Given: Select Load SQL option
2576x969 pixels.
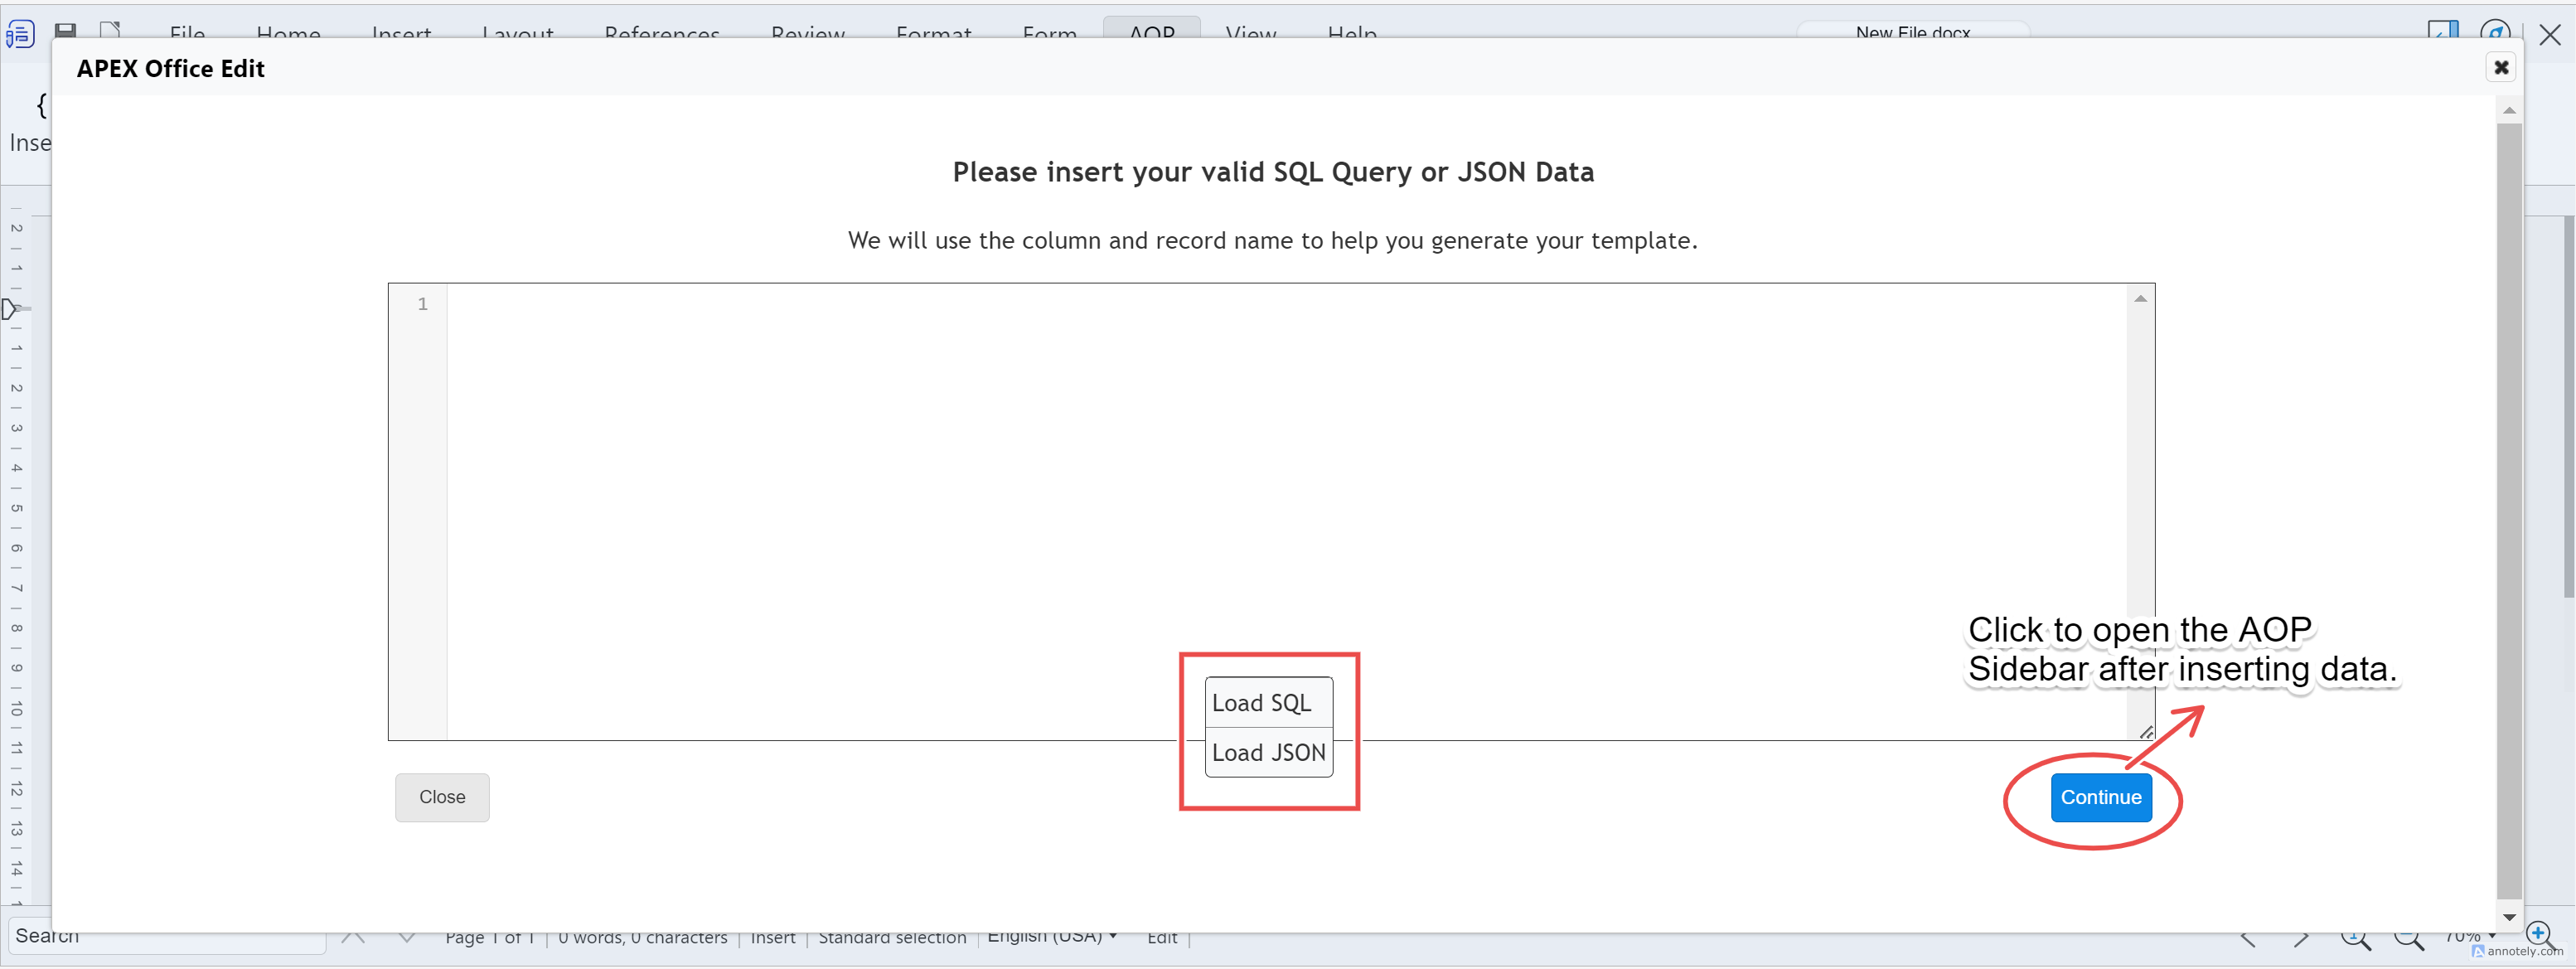Looking at the screenshot, I should click(x=1268, y=703).
